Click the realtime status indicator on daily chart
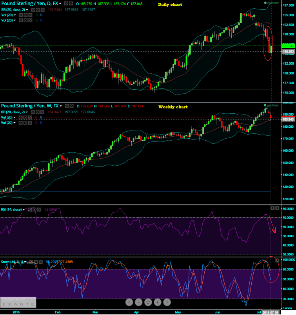 271,3
